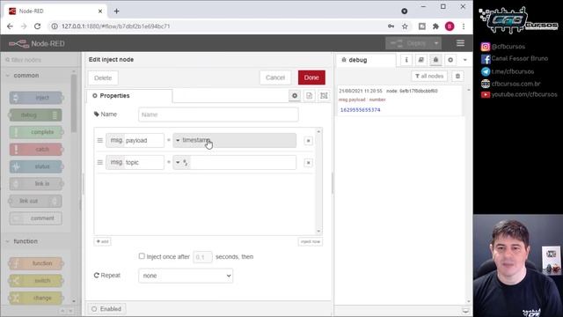Open node description document icon
This screenshot has height=317, width=563.
pos(309,96)
